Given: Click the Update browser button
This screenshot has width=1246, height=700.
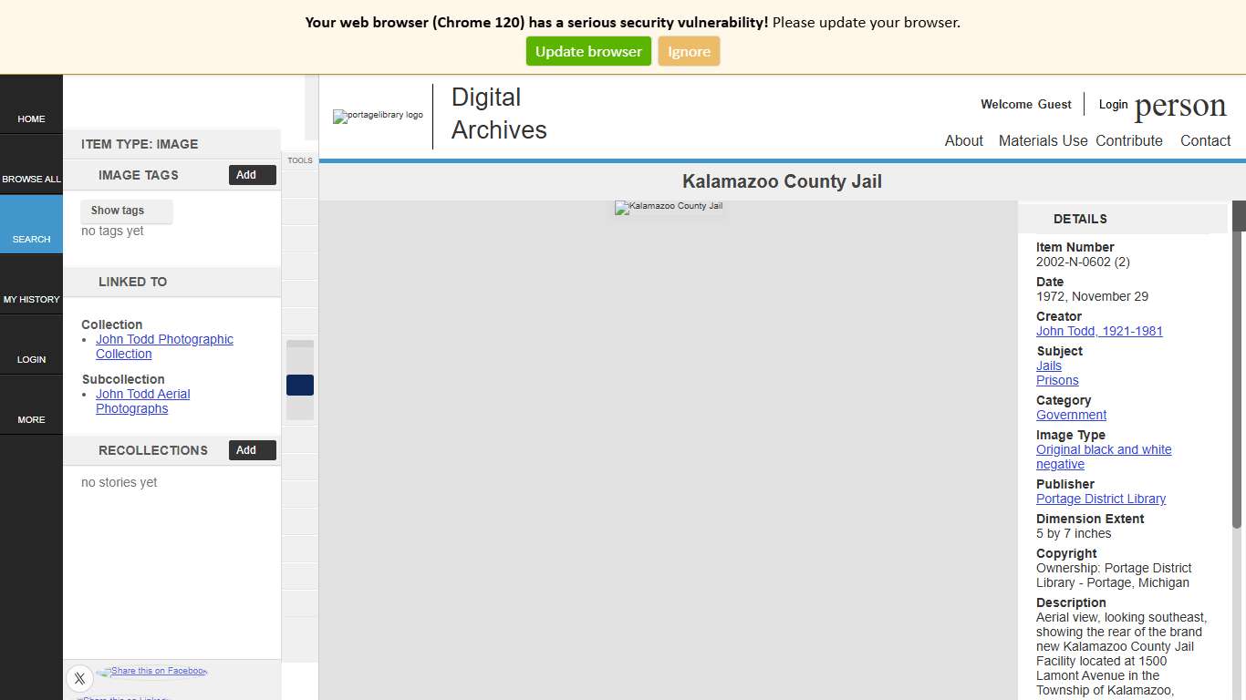Looking at the screenshot, I should point(588,51).
